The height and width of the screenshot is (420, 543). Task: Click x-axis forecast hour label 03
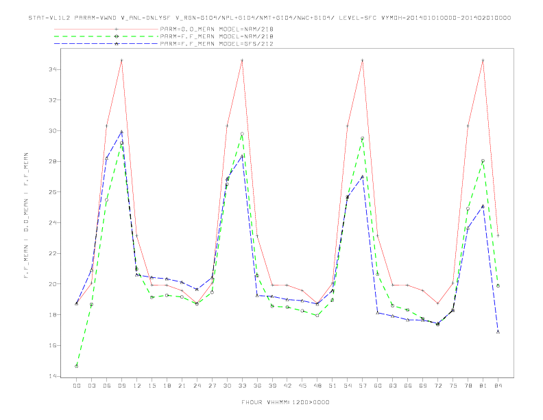[x=91, y=386]
